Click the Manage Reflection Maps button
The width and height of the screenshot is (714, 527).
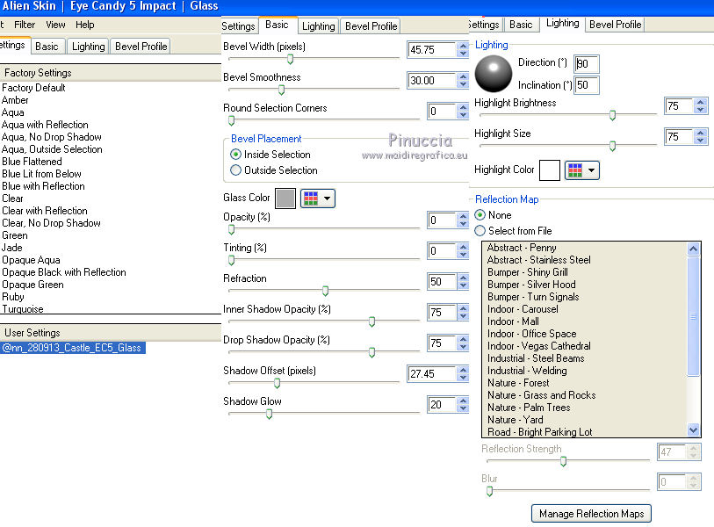[592, 514]
